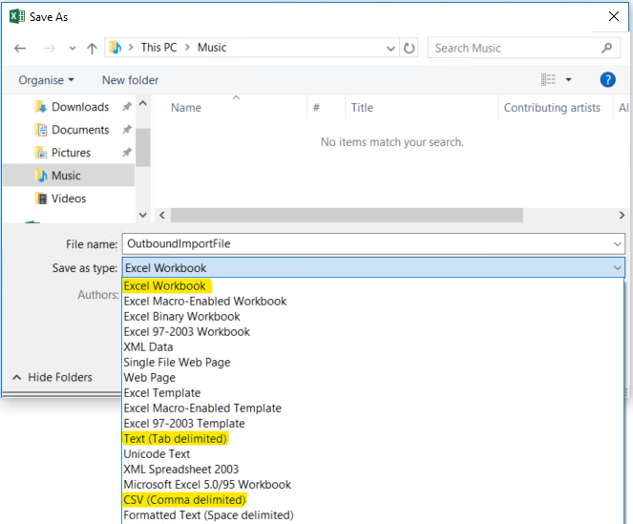Create a New folder
The width and height of the screenshot is (633, 524).
coord(130,80)
